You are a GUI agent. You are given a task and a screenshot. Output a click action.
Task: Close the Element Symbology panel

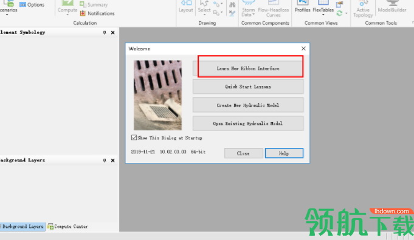112,33
